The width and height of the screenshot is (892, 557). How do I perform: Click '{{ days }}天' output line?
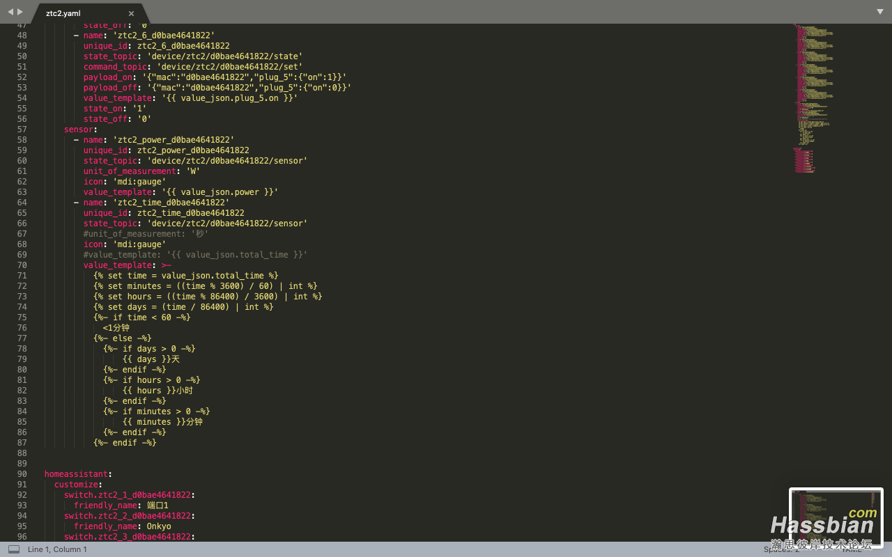coord(151,359)
